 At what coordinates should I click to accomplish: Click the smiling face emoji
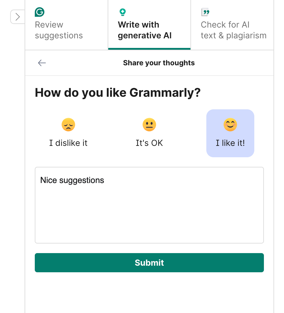pos(230,125)
